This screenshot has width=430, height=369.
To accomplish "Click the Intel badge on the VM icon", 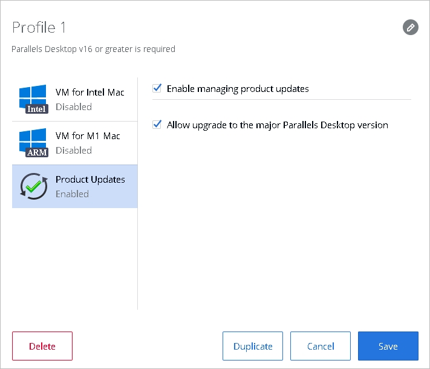I will point(37,109).
